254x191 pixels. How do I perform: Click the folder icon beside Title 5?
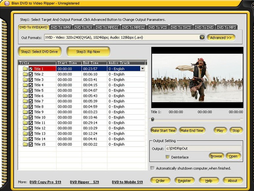point(25,90)
